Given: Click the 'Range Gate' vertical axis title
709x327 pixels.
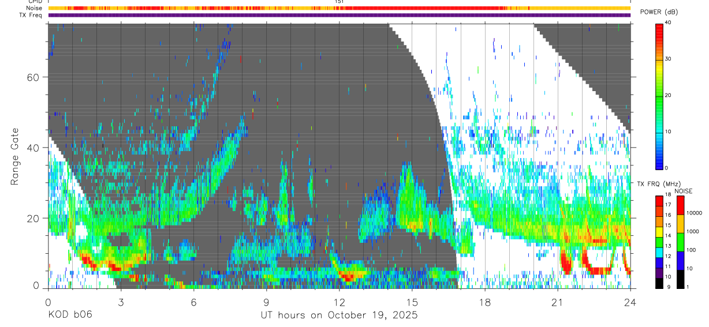Looking at the screenshot, I should click(15, 156).
